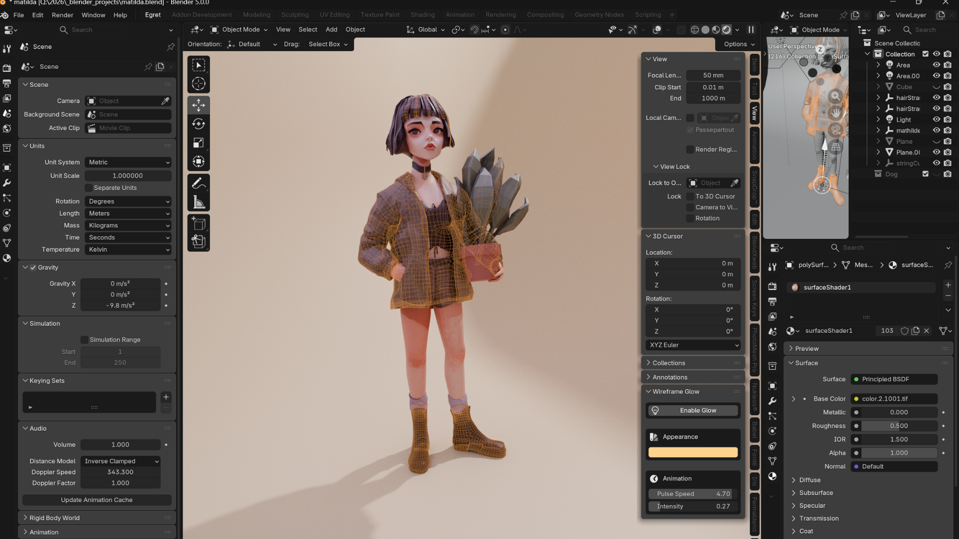Expand the Rigid Body World panel

[x=54, y=518]
